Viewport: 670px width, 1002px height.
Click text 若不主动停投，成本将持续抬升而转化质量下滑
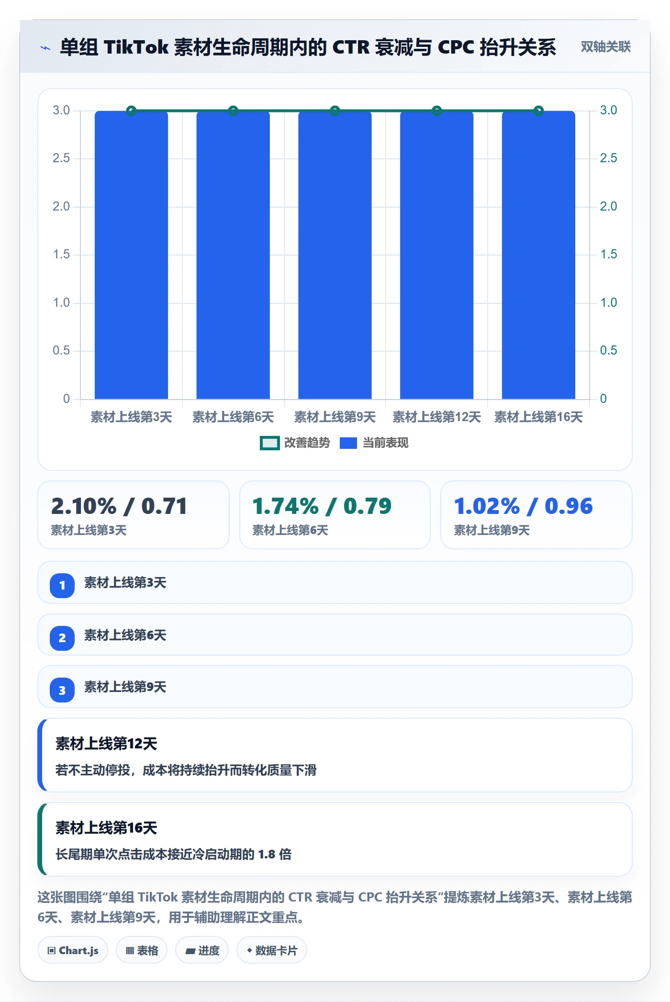pyautogui.click(x=186, y=770)
